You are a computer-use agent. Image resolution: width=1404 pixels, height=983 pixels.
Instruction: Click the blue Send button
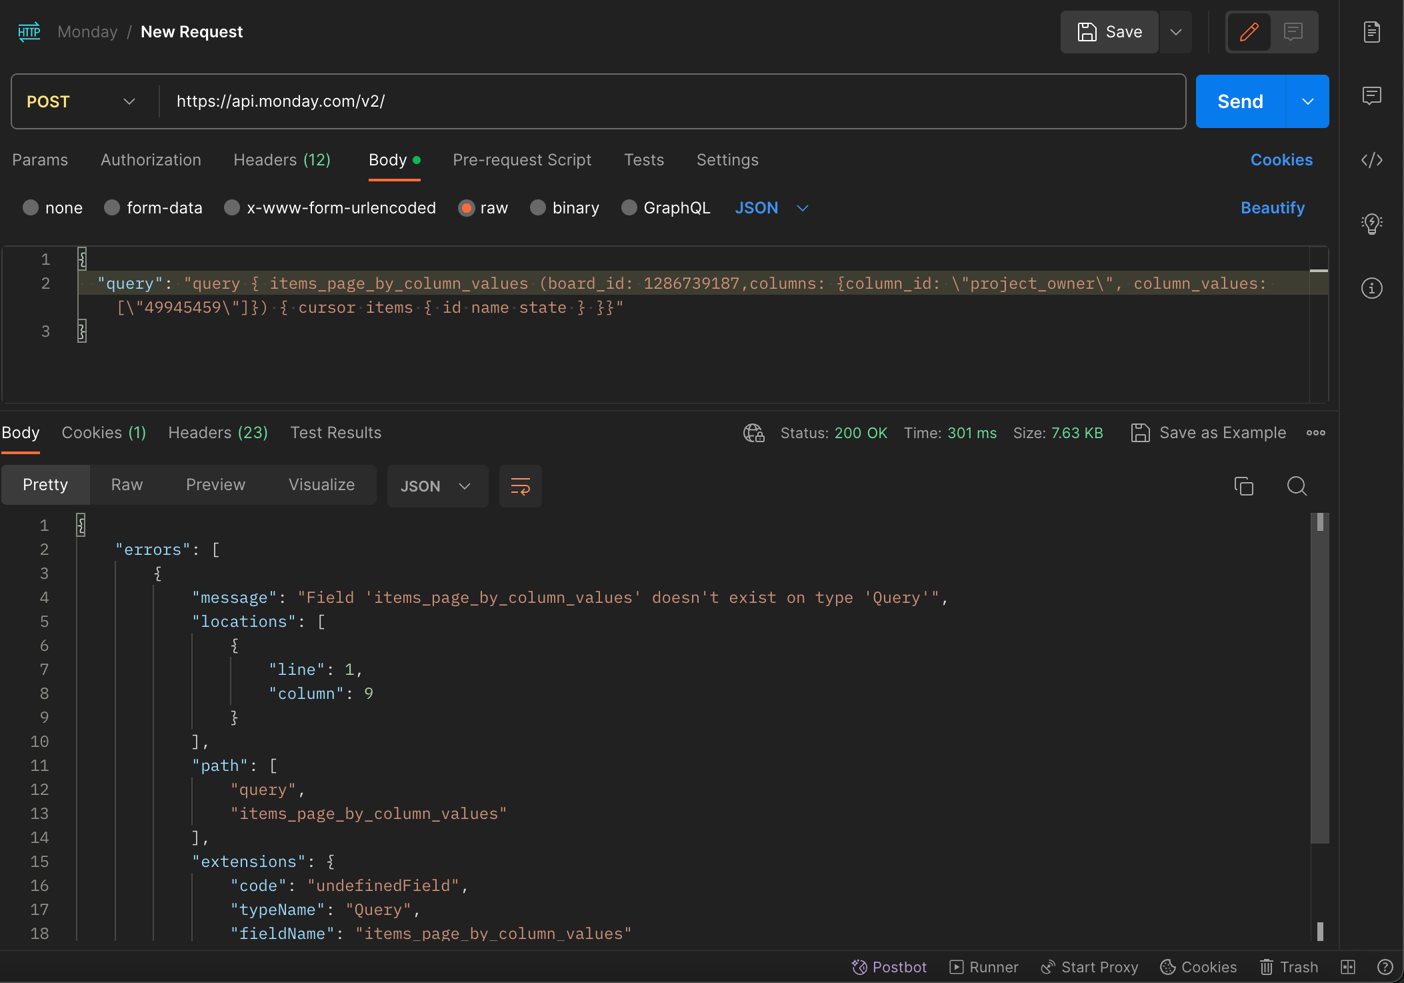coord(1240,101)
